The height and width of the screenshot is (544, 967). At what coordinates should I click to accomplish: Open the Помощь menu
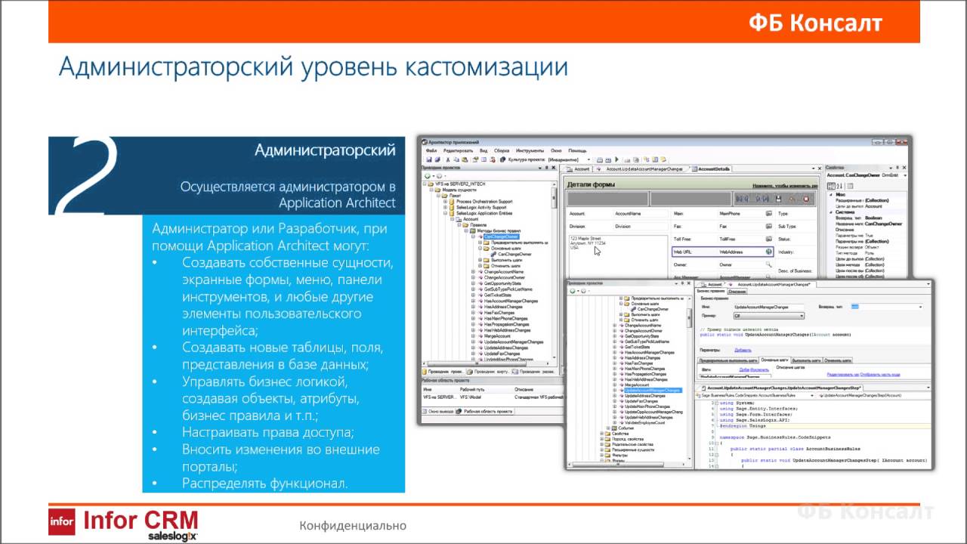pyautogui.click(x=577, y=150)
